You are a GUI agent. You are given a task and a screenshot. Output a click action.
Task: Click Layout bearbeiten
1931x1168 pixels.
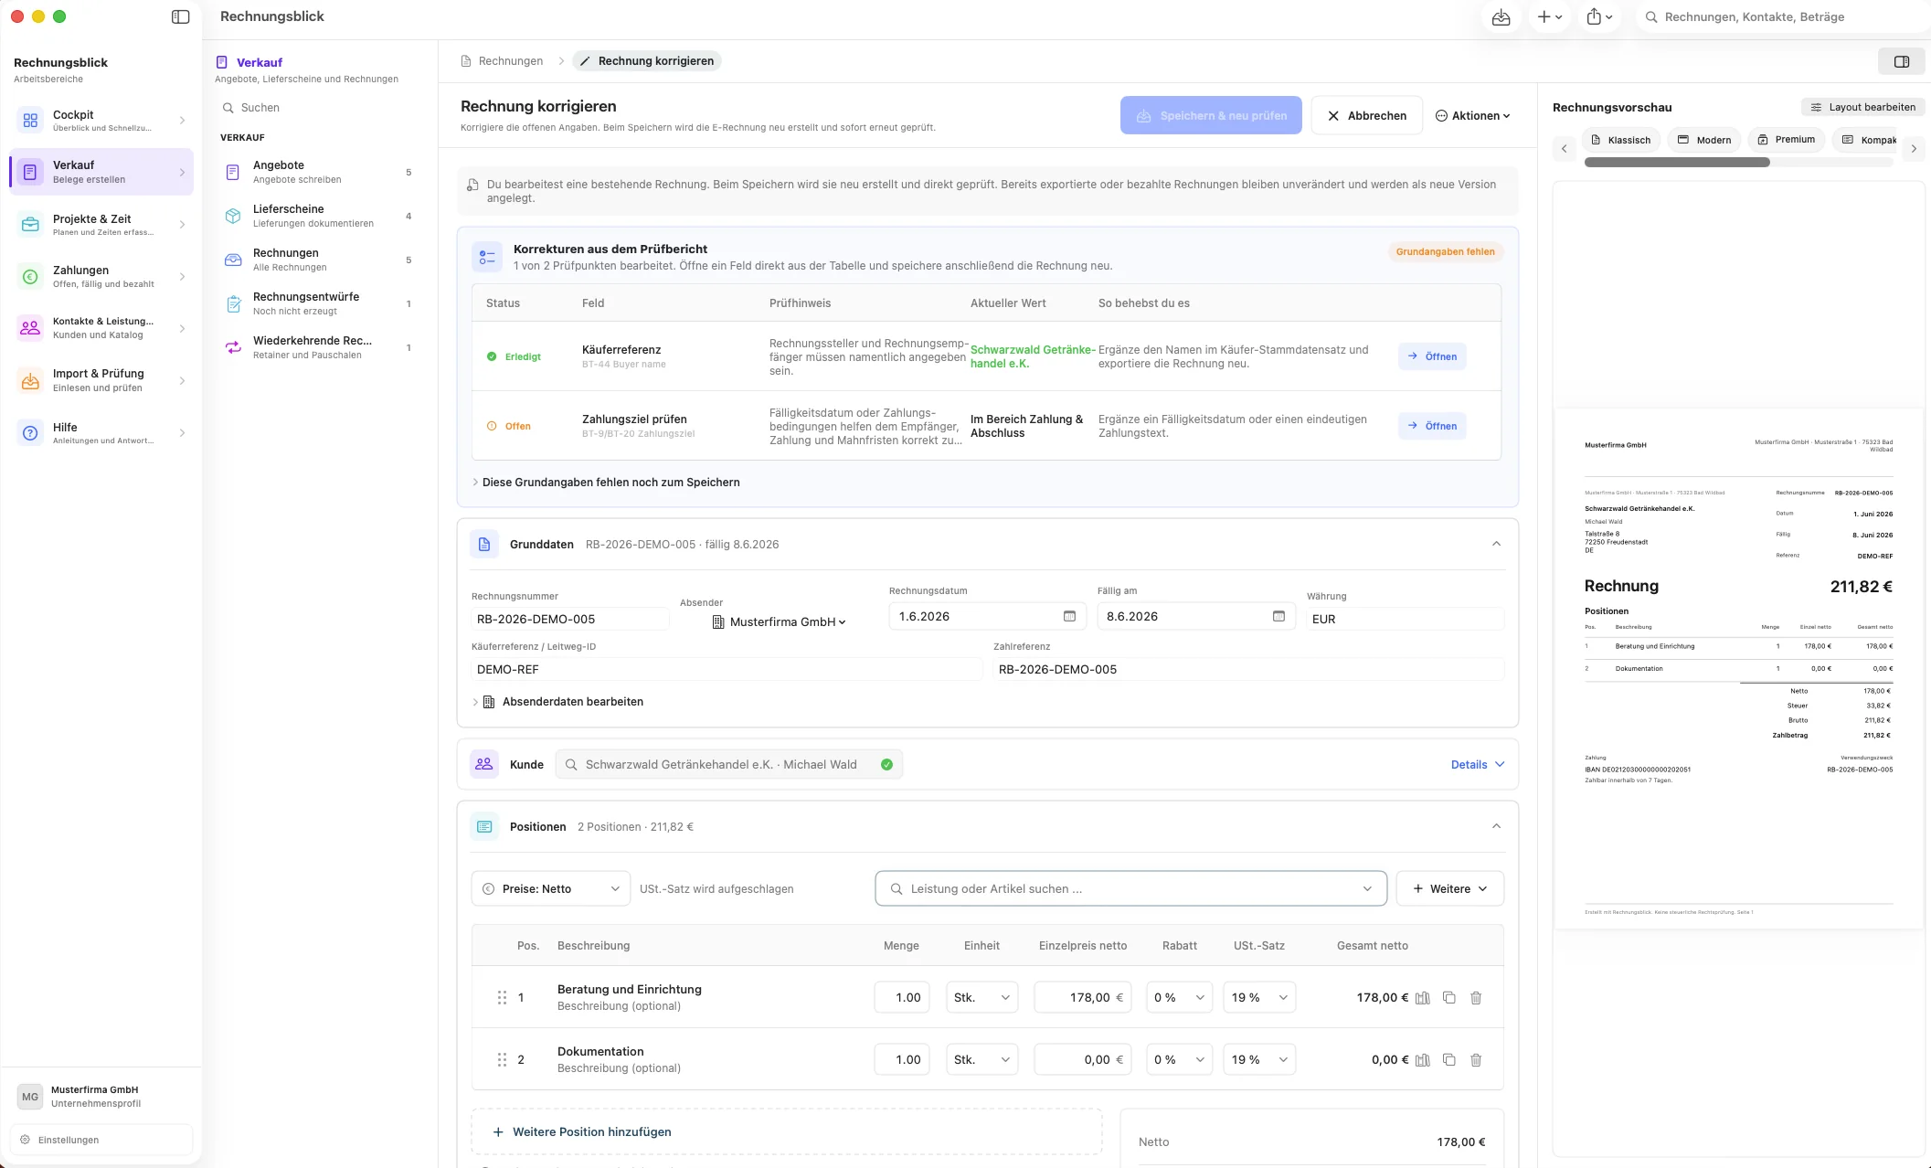click(x=1862, y=107)
